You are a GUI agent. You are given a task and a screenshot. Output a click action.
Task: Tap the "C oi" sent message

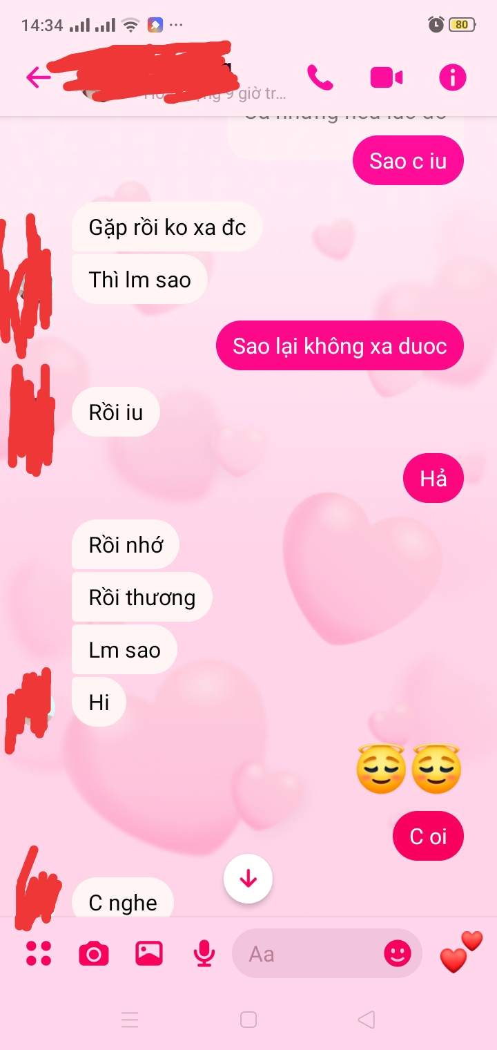(x=428, y=836)
